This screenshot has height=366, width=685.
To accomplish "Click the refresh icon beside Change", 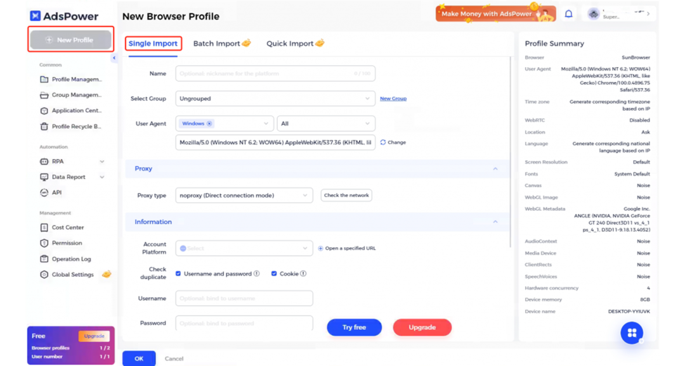I will coord(383,142).
